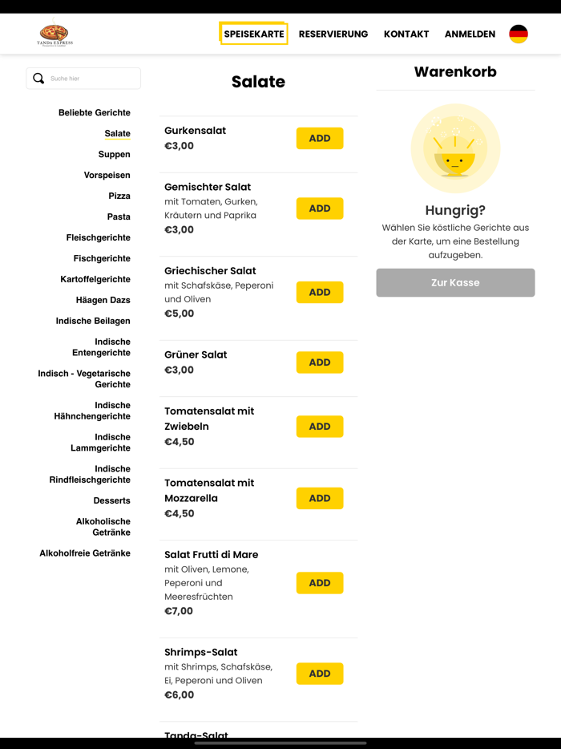Open the Beliebte Gerichte category
This screenshot has height=749, width=561.
point(95,112)
